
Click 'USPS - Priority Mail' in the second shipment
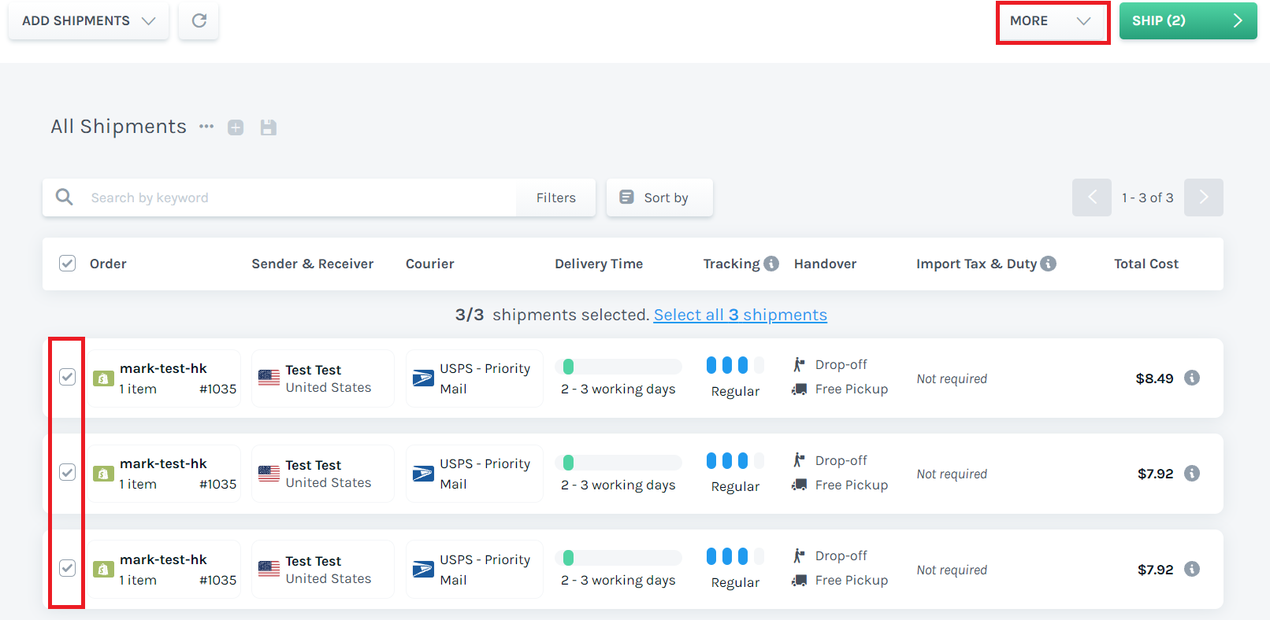(485, 474)
